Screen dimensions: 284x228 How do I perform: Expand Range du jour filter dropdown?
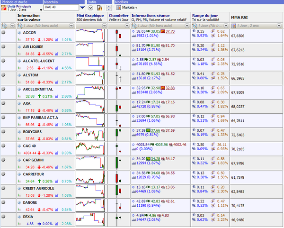(x=226, y=26)
